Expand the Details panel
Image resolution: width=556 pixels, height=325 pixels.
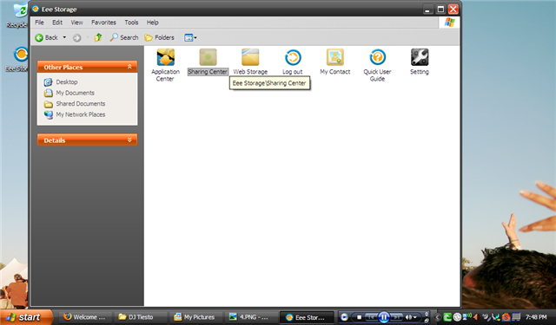129,140
